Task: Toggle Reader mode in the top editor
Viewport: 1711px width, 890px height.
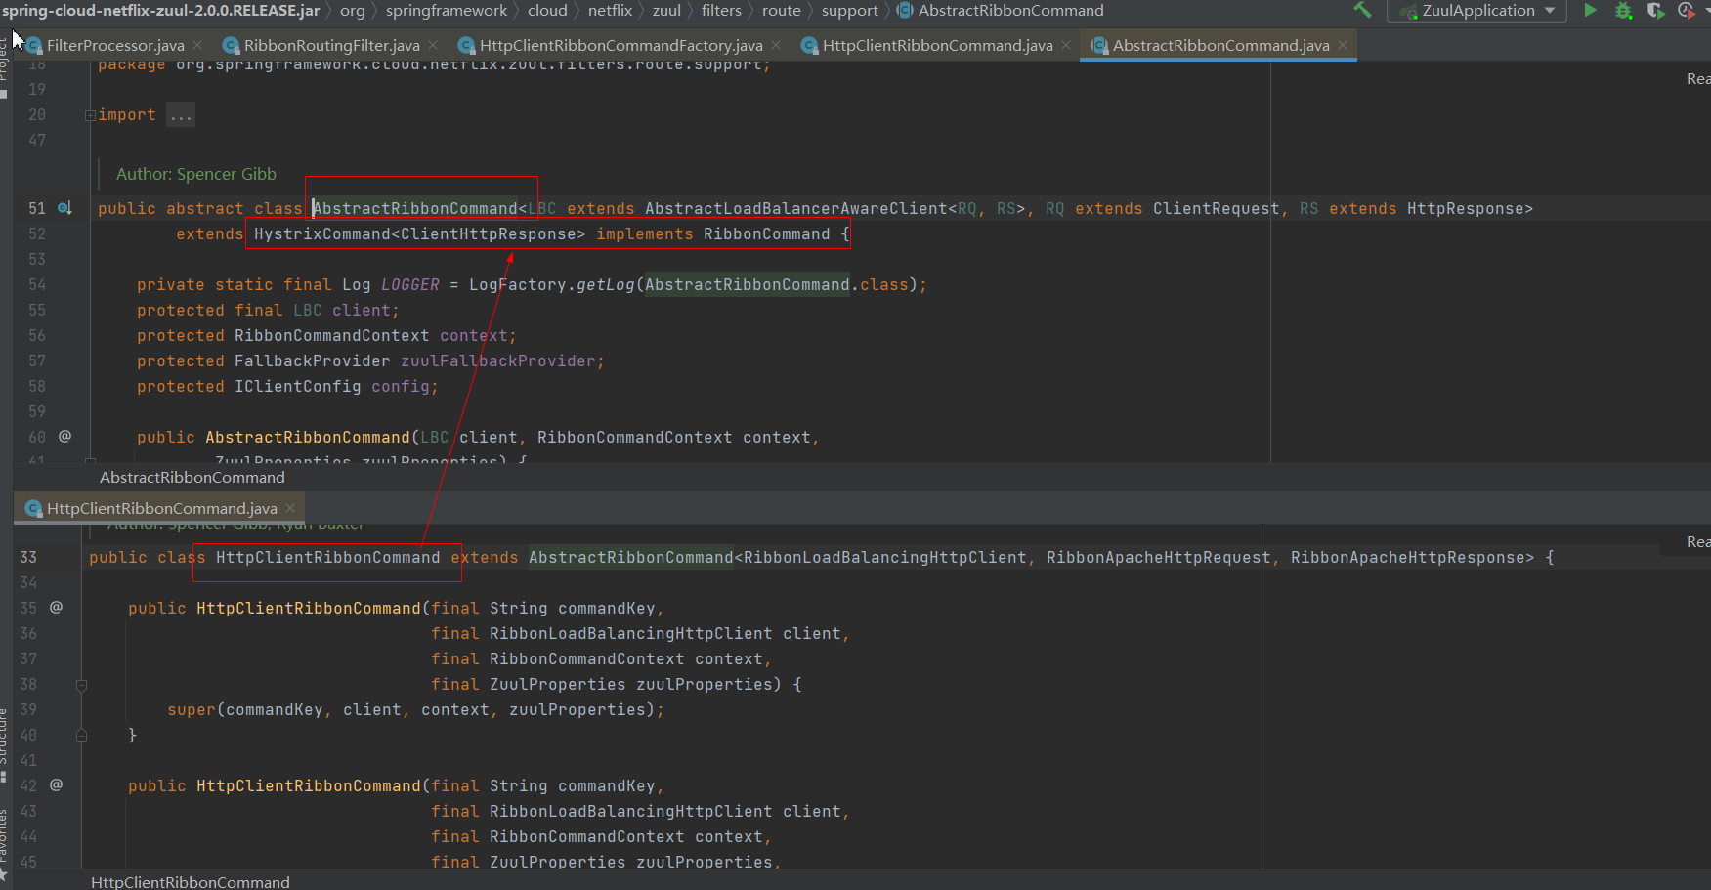Action: 1698,79
